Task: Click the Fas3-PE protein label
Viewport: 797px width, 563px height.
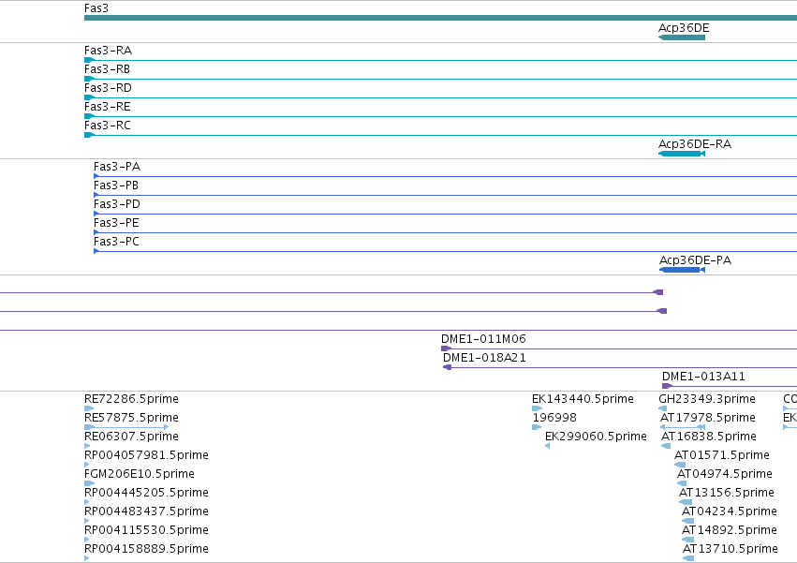Action: click(x=116, y=223)
